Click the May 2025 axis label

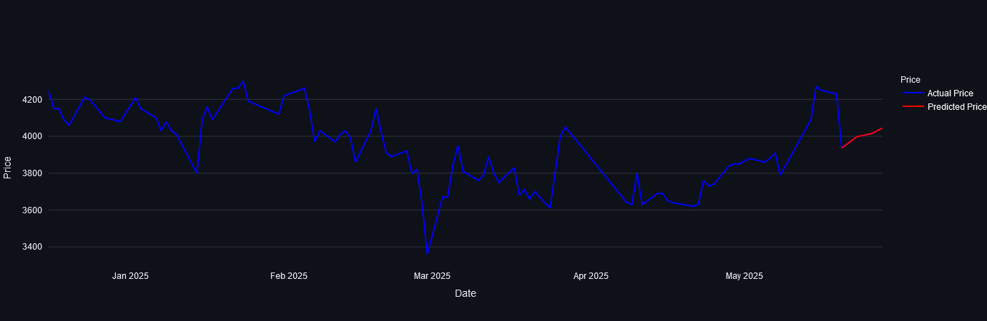click(x=745, y=276)
